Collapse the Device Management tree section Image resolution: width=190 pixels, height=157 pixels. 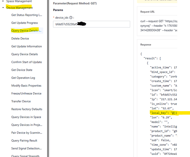pos(3,8)
